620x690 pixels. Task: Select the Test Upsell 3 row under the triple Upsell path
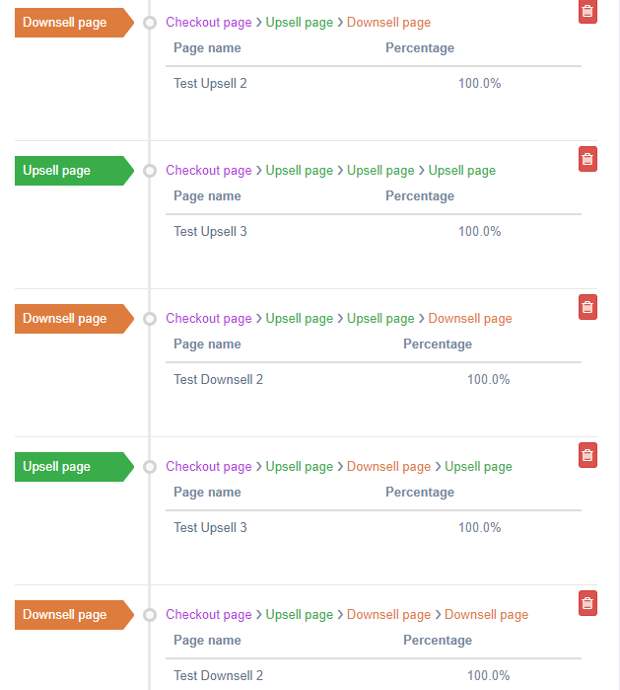click(374, 231)
